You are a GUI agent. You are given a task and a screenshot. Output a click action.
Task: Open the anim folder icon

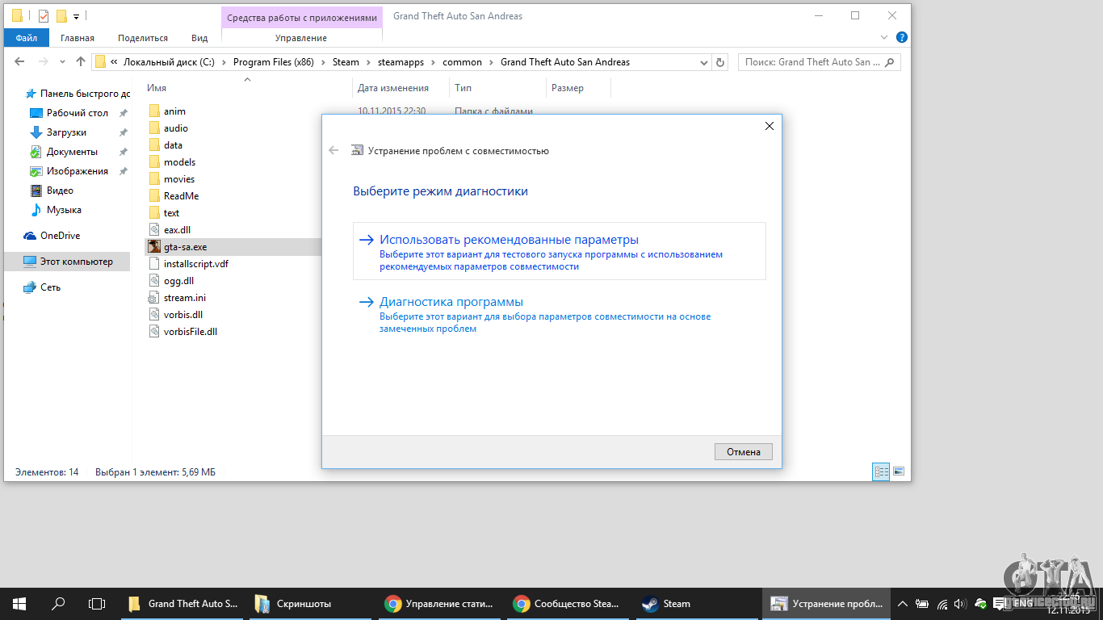click(155, 111)
